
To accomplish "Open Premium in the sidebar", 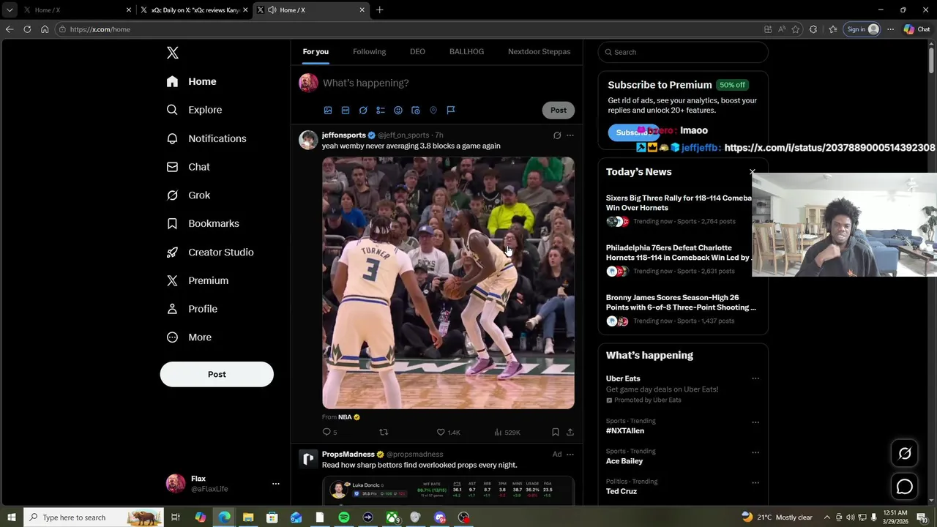I will click(198, 280).
